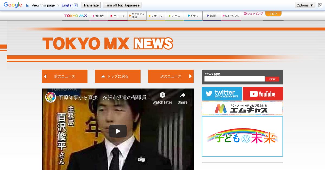
Task: Open the 映画 menu item
Action: (212, 16)
